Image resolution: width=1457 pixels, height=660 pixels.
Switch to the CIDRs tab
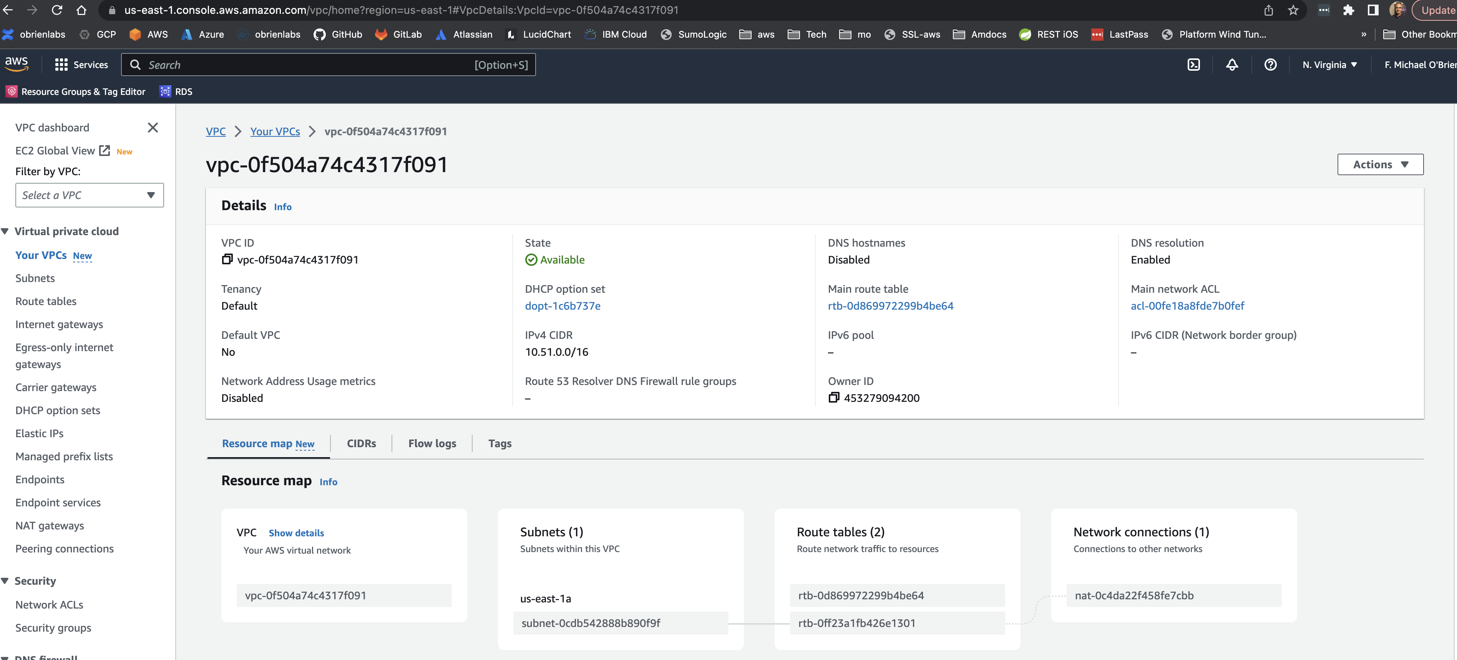(x=362, y=443)
